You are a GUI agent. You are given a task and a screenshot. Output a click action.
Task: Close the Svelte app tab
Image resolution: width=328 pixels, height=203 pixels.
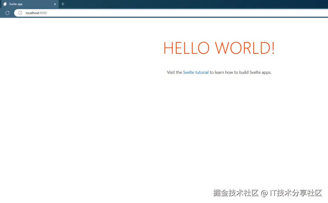pyautogui.click(x=55, y=4)
